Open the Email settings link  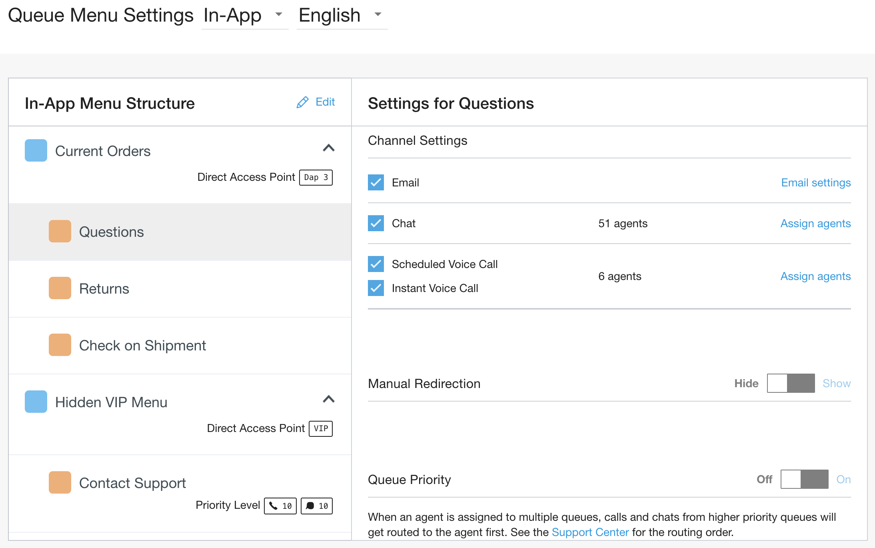pos(816,182)
